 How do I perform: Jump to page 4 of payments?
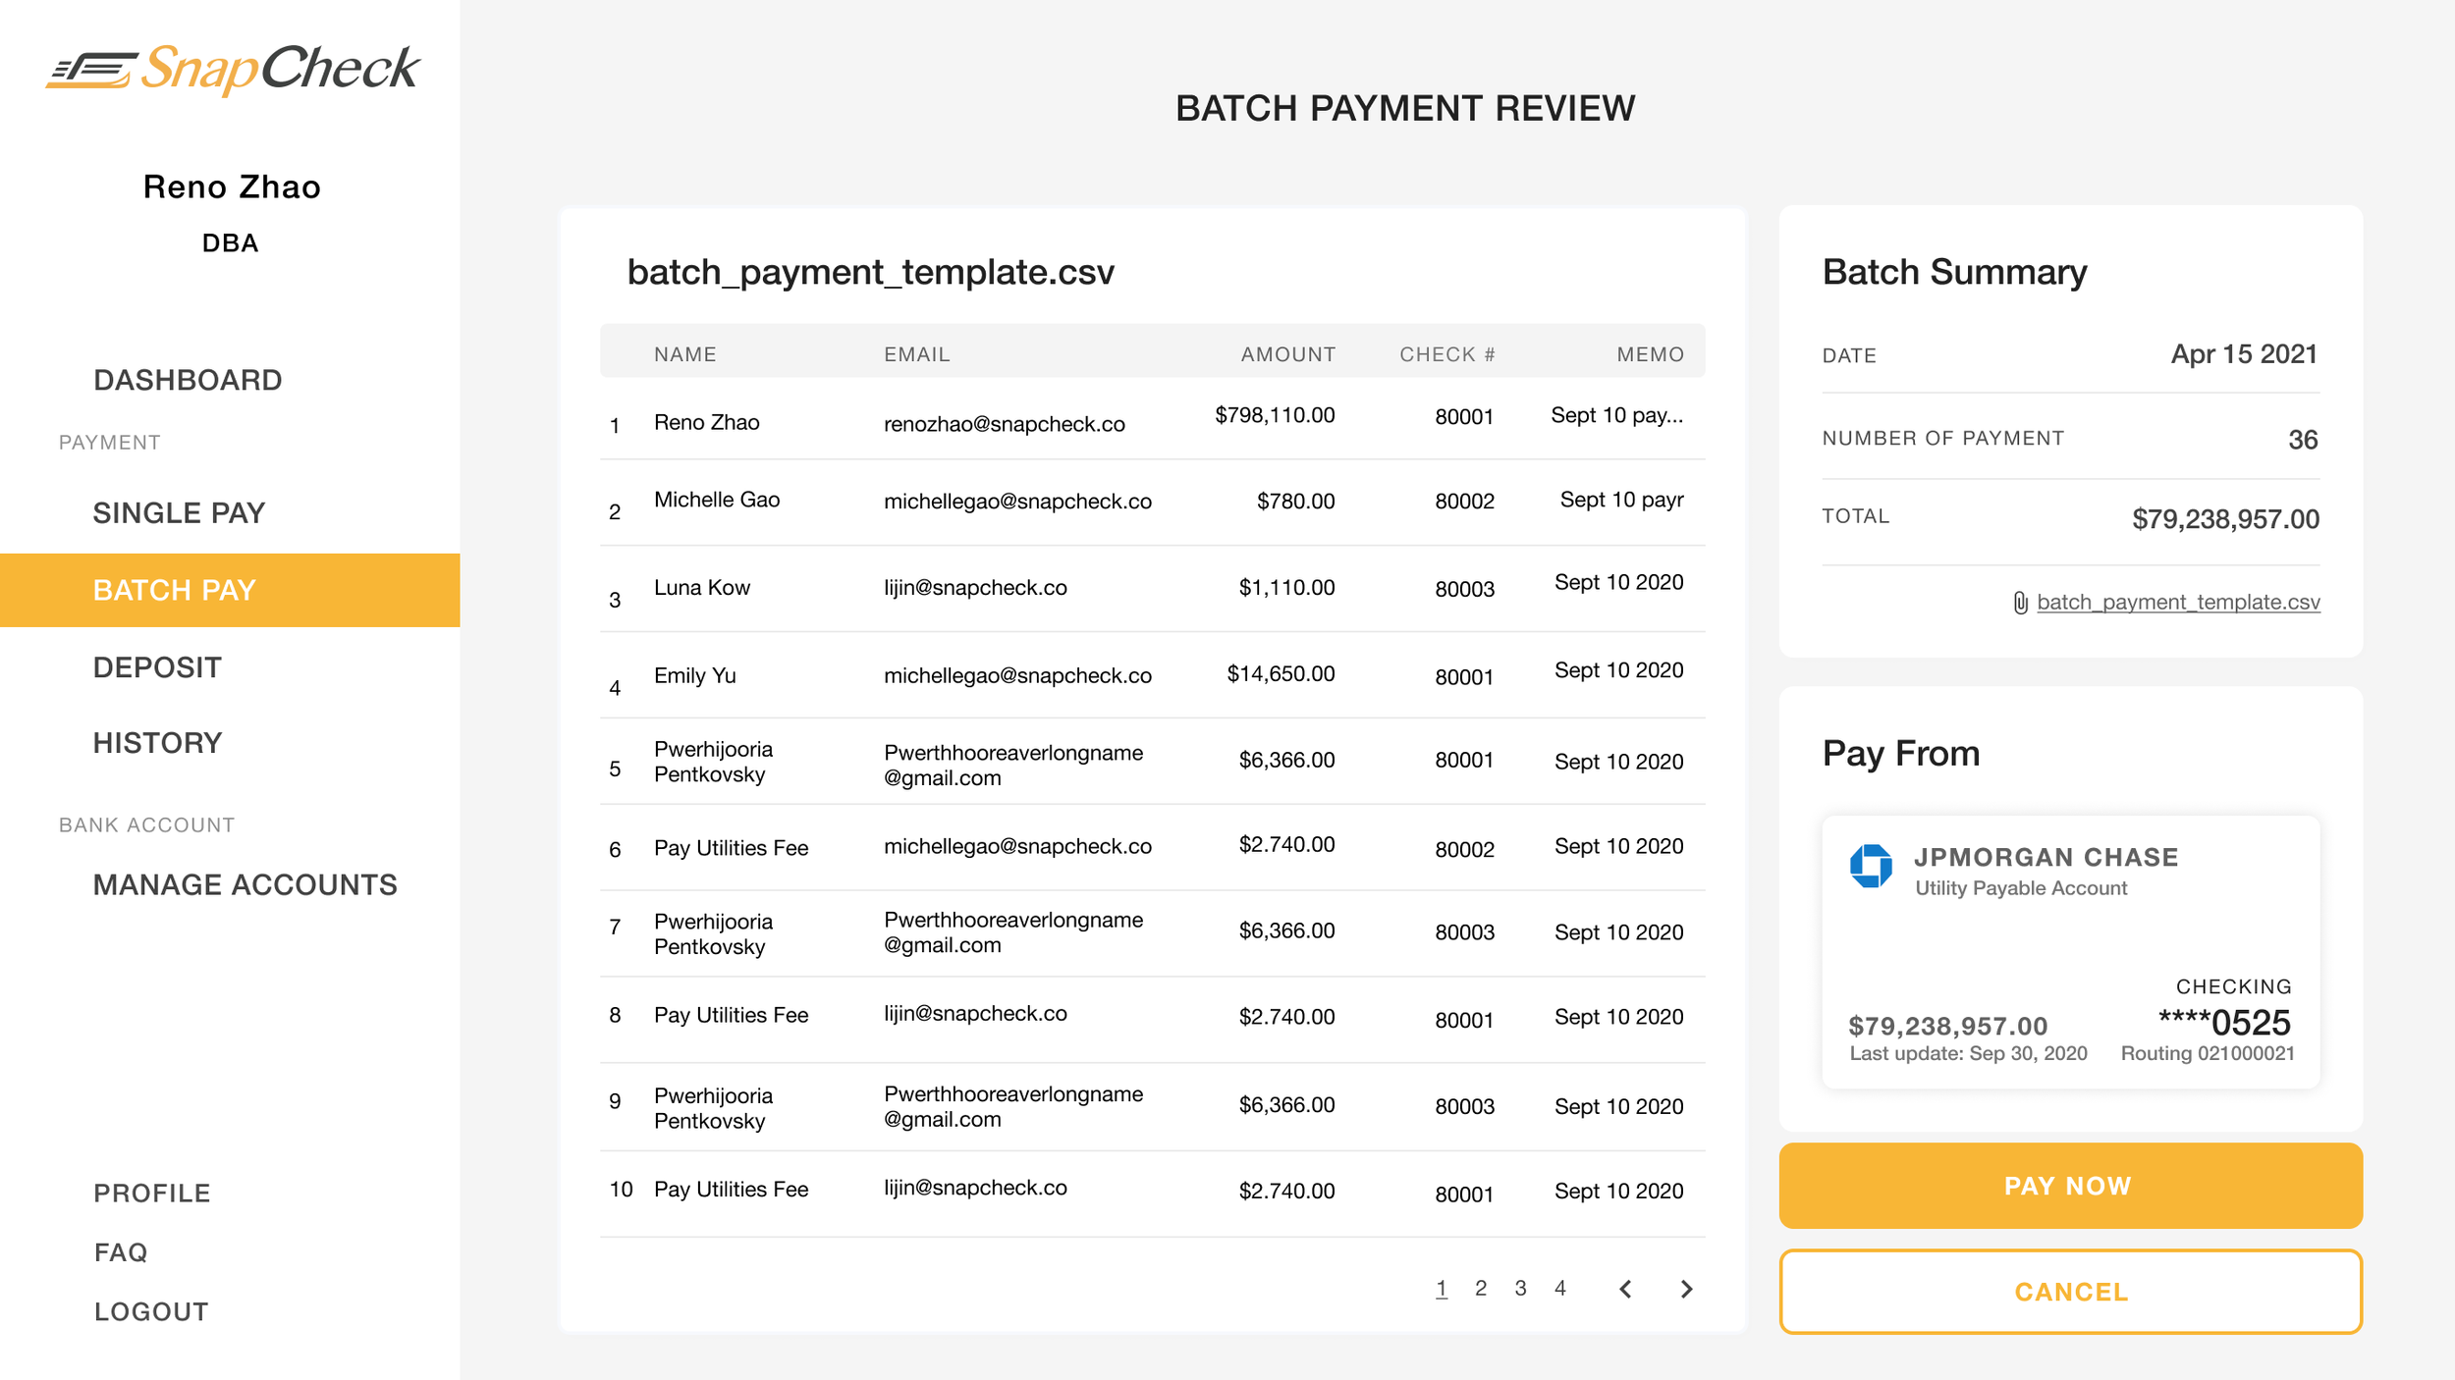[1559, 1288]
